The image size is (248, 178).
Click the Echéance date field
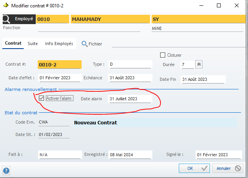pos(130,78)
